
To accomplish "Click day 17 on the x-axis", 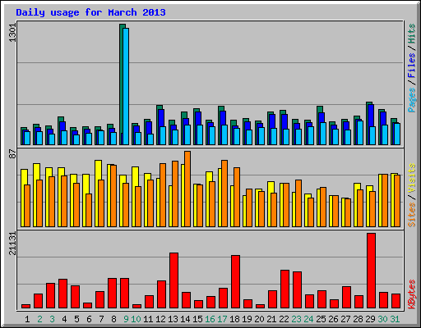I will (x=222, y=319).
